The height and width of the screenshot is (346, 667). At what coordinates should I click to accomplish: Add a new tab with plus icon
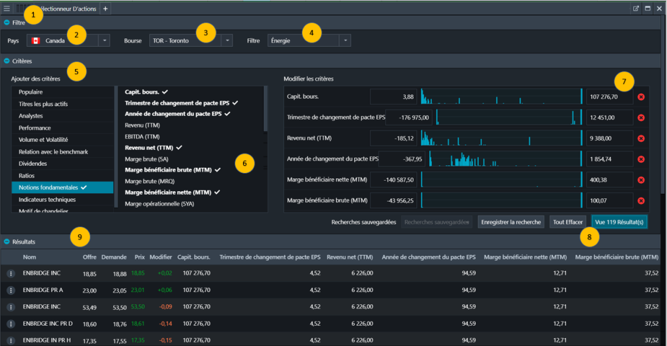coord(106,8)
